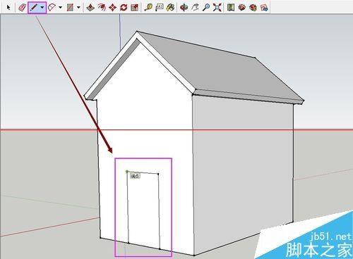Viewport: 353px width, 259px height.
Task: Click inside the door rectangle on the front wall
Action: [143, 211]
